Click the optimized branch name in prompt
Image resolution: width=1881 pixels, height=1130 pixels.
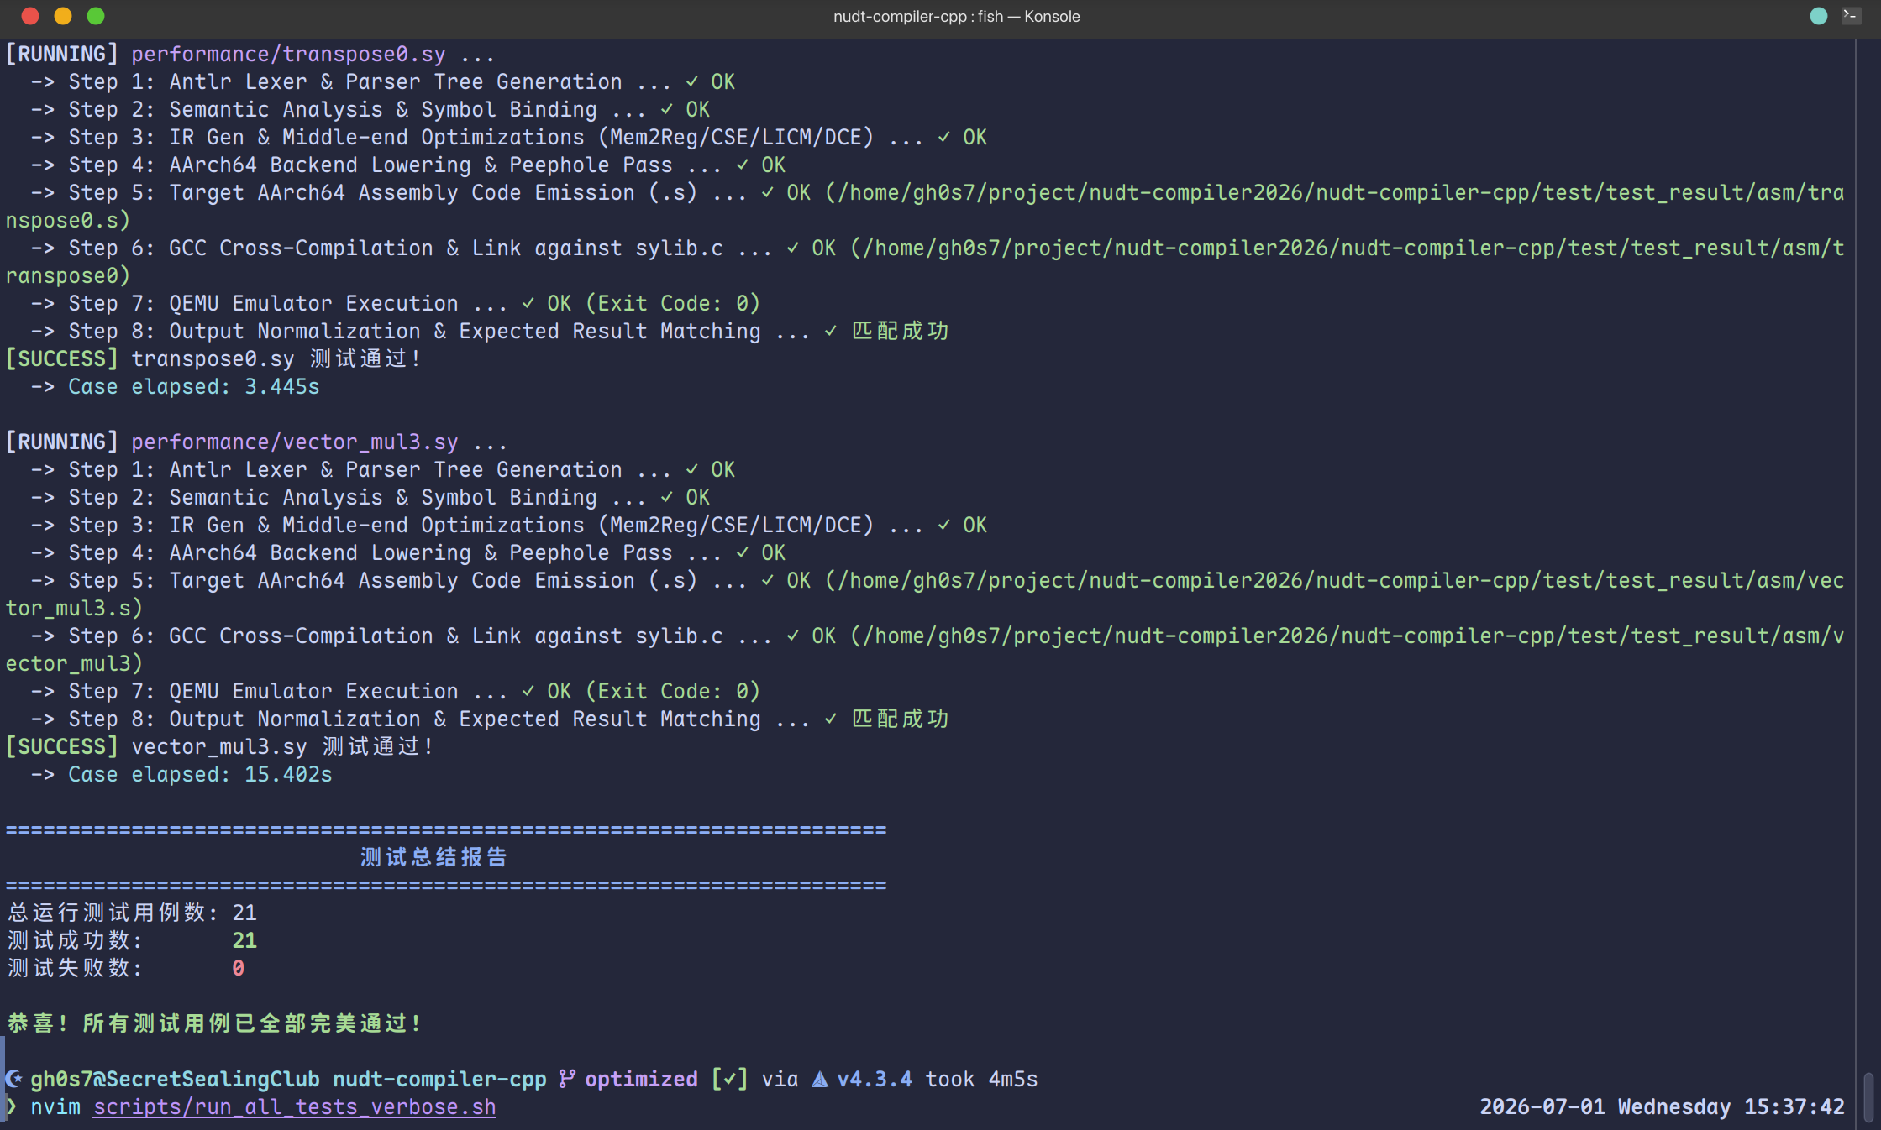(641, 1079)
